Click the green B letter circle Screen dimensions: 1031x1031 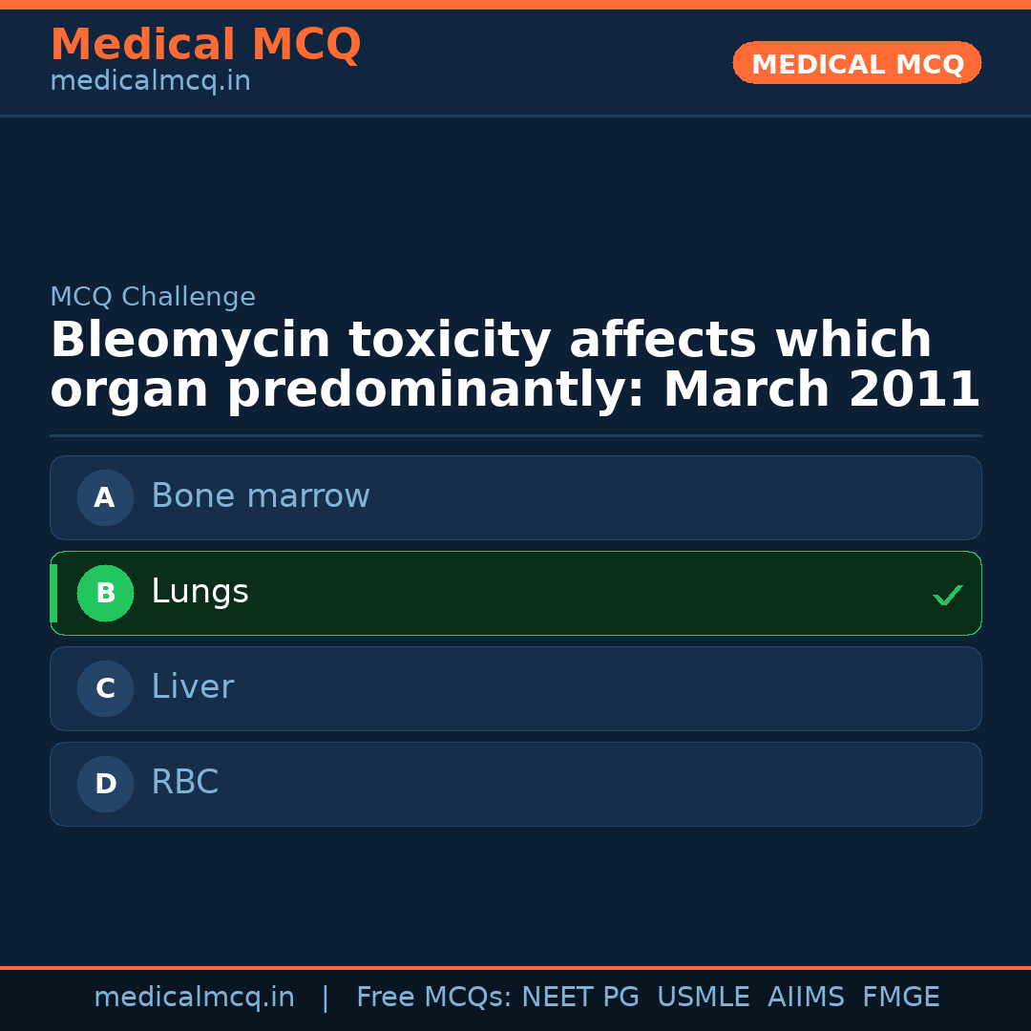[105, 593]
